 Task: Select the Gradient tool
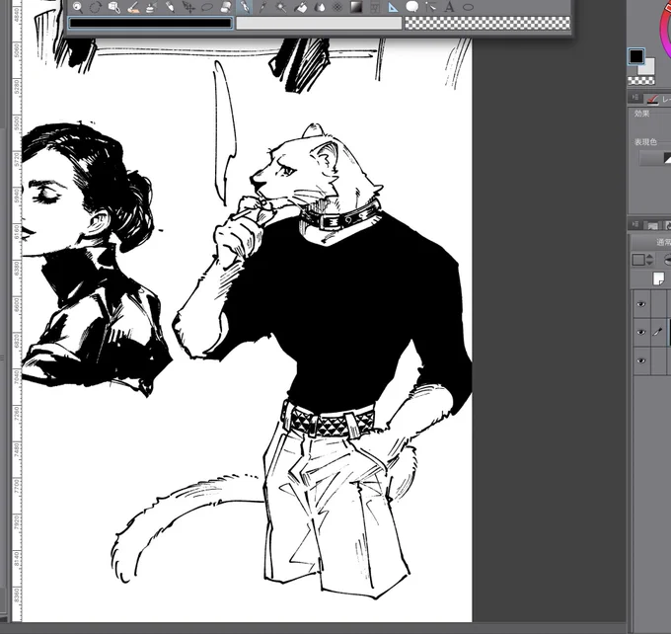tap(356, 7)
